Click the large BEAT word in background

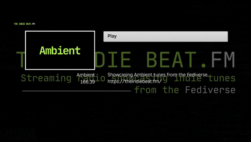point(171,59)
